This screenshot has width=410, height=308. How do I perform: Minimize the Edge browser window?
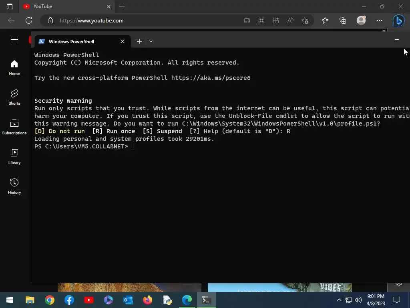pyautogui.click(x=364, y=6)
